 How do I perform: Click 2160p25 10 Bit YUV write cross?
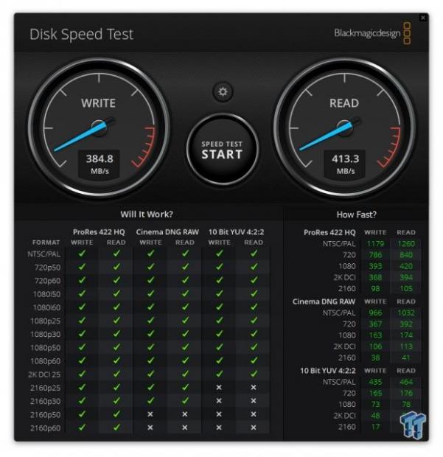(x=219, y=387)
